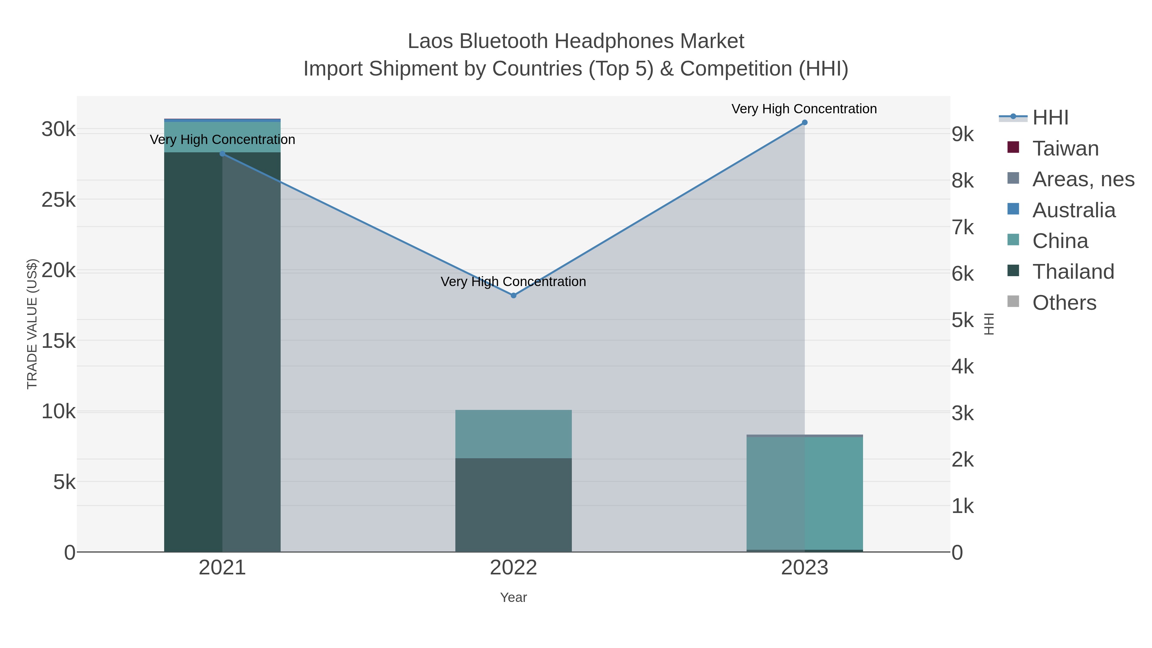This screenshot has width=1152, height=648.
Task: Click the '25k' left axis tick
Action: click(59, 200)
